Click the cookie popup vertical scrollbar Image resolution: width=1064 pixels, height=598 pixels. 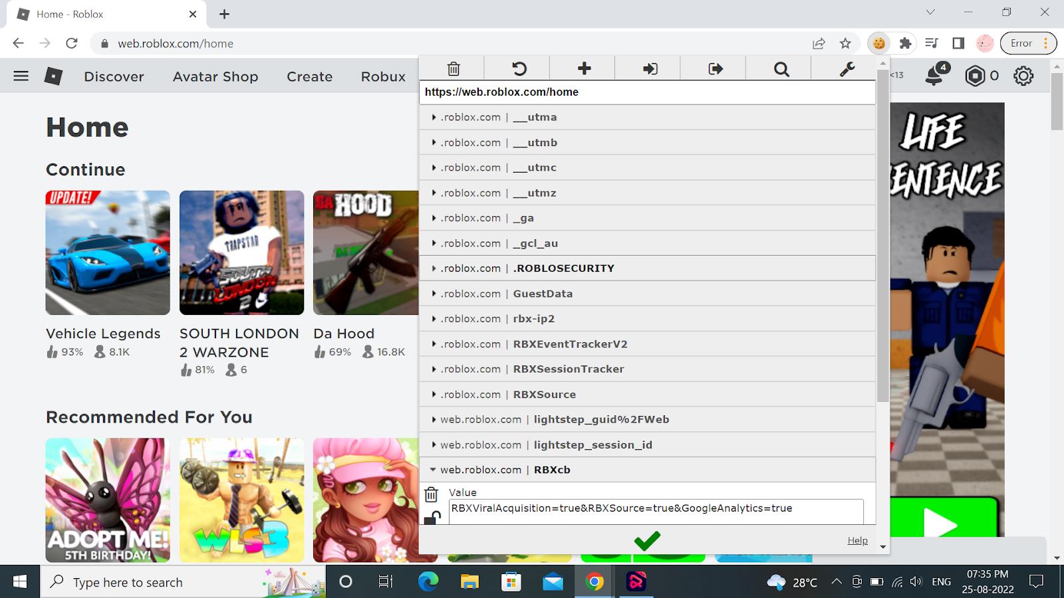pos(882,236)
